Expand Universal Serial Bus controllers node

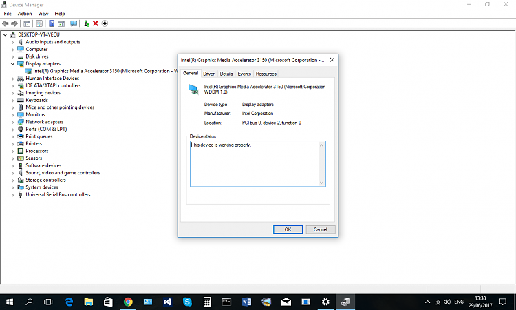click(12, 195)
